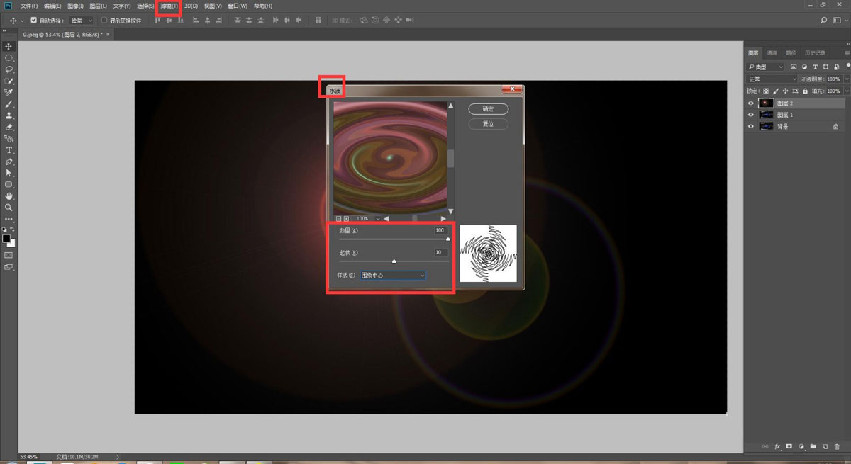Click the lock transparent pixels icon
This screenshot has width=851, height=464.
pos(767,91)
